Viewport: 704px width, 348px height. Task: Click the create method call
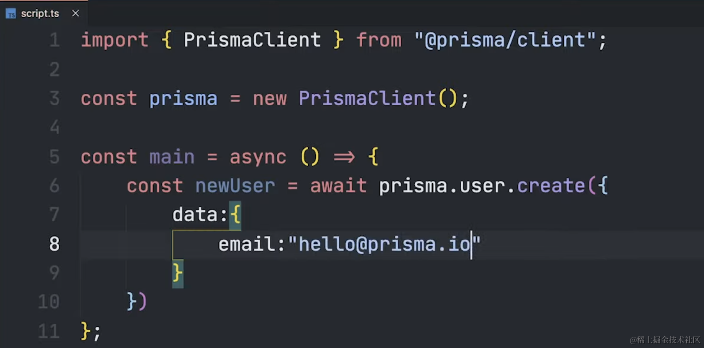(551, 186)
